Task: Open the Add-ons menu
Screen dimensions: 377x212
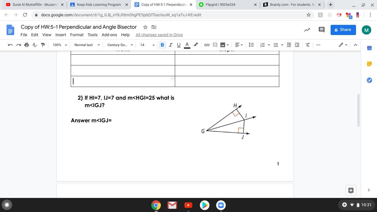Action: click(109, 35)
